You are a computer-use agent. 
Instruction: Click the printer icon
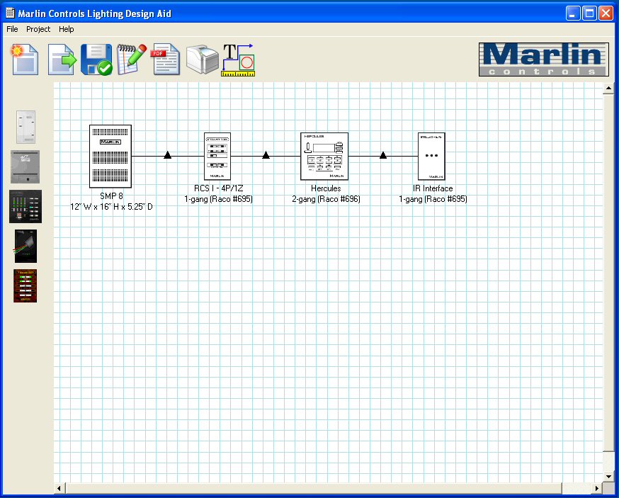202,60
